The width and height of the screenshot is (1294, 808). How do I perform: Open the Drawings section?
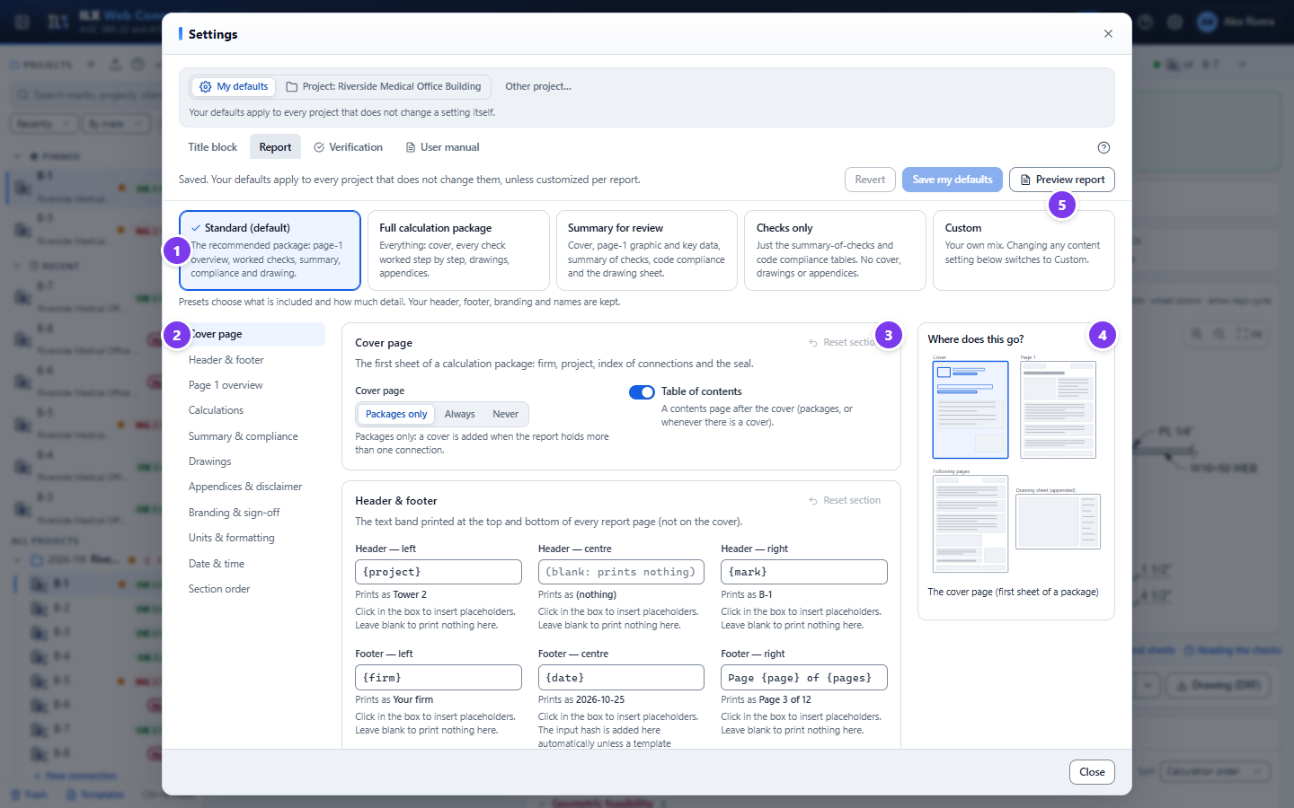click(252, 461)
